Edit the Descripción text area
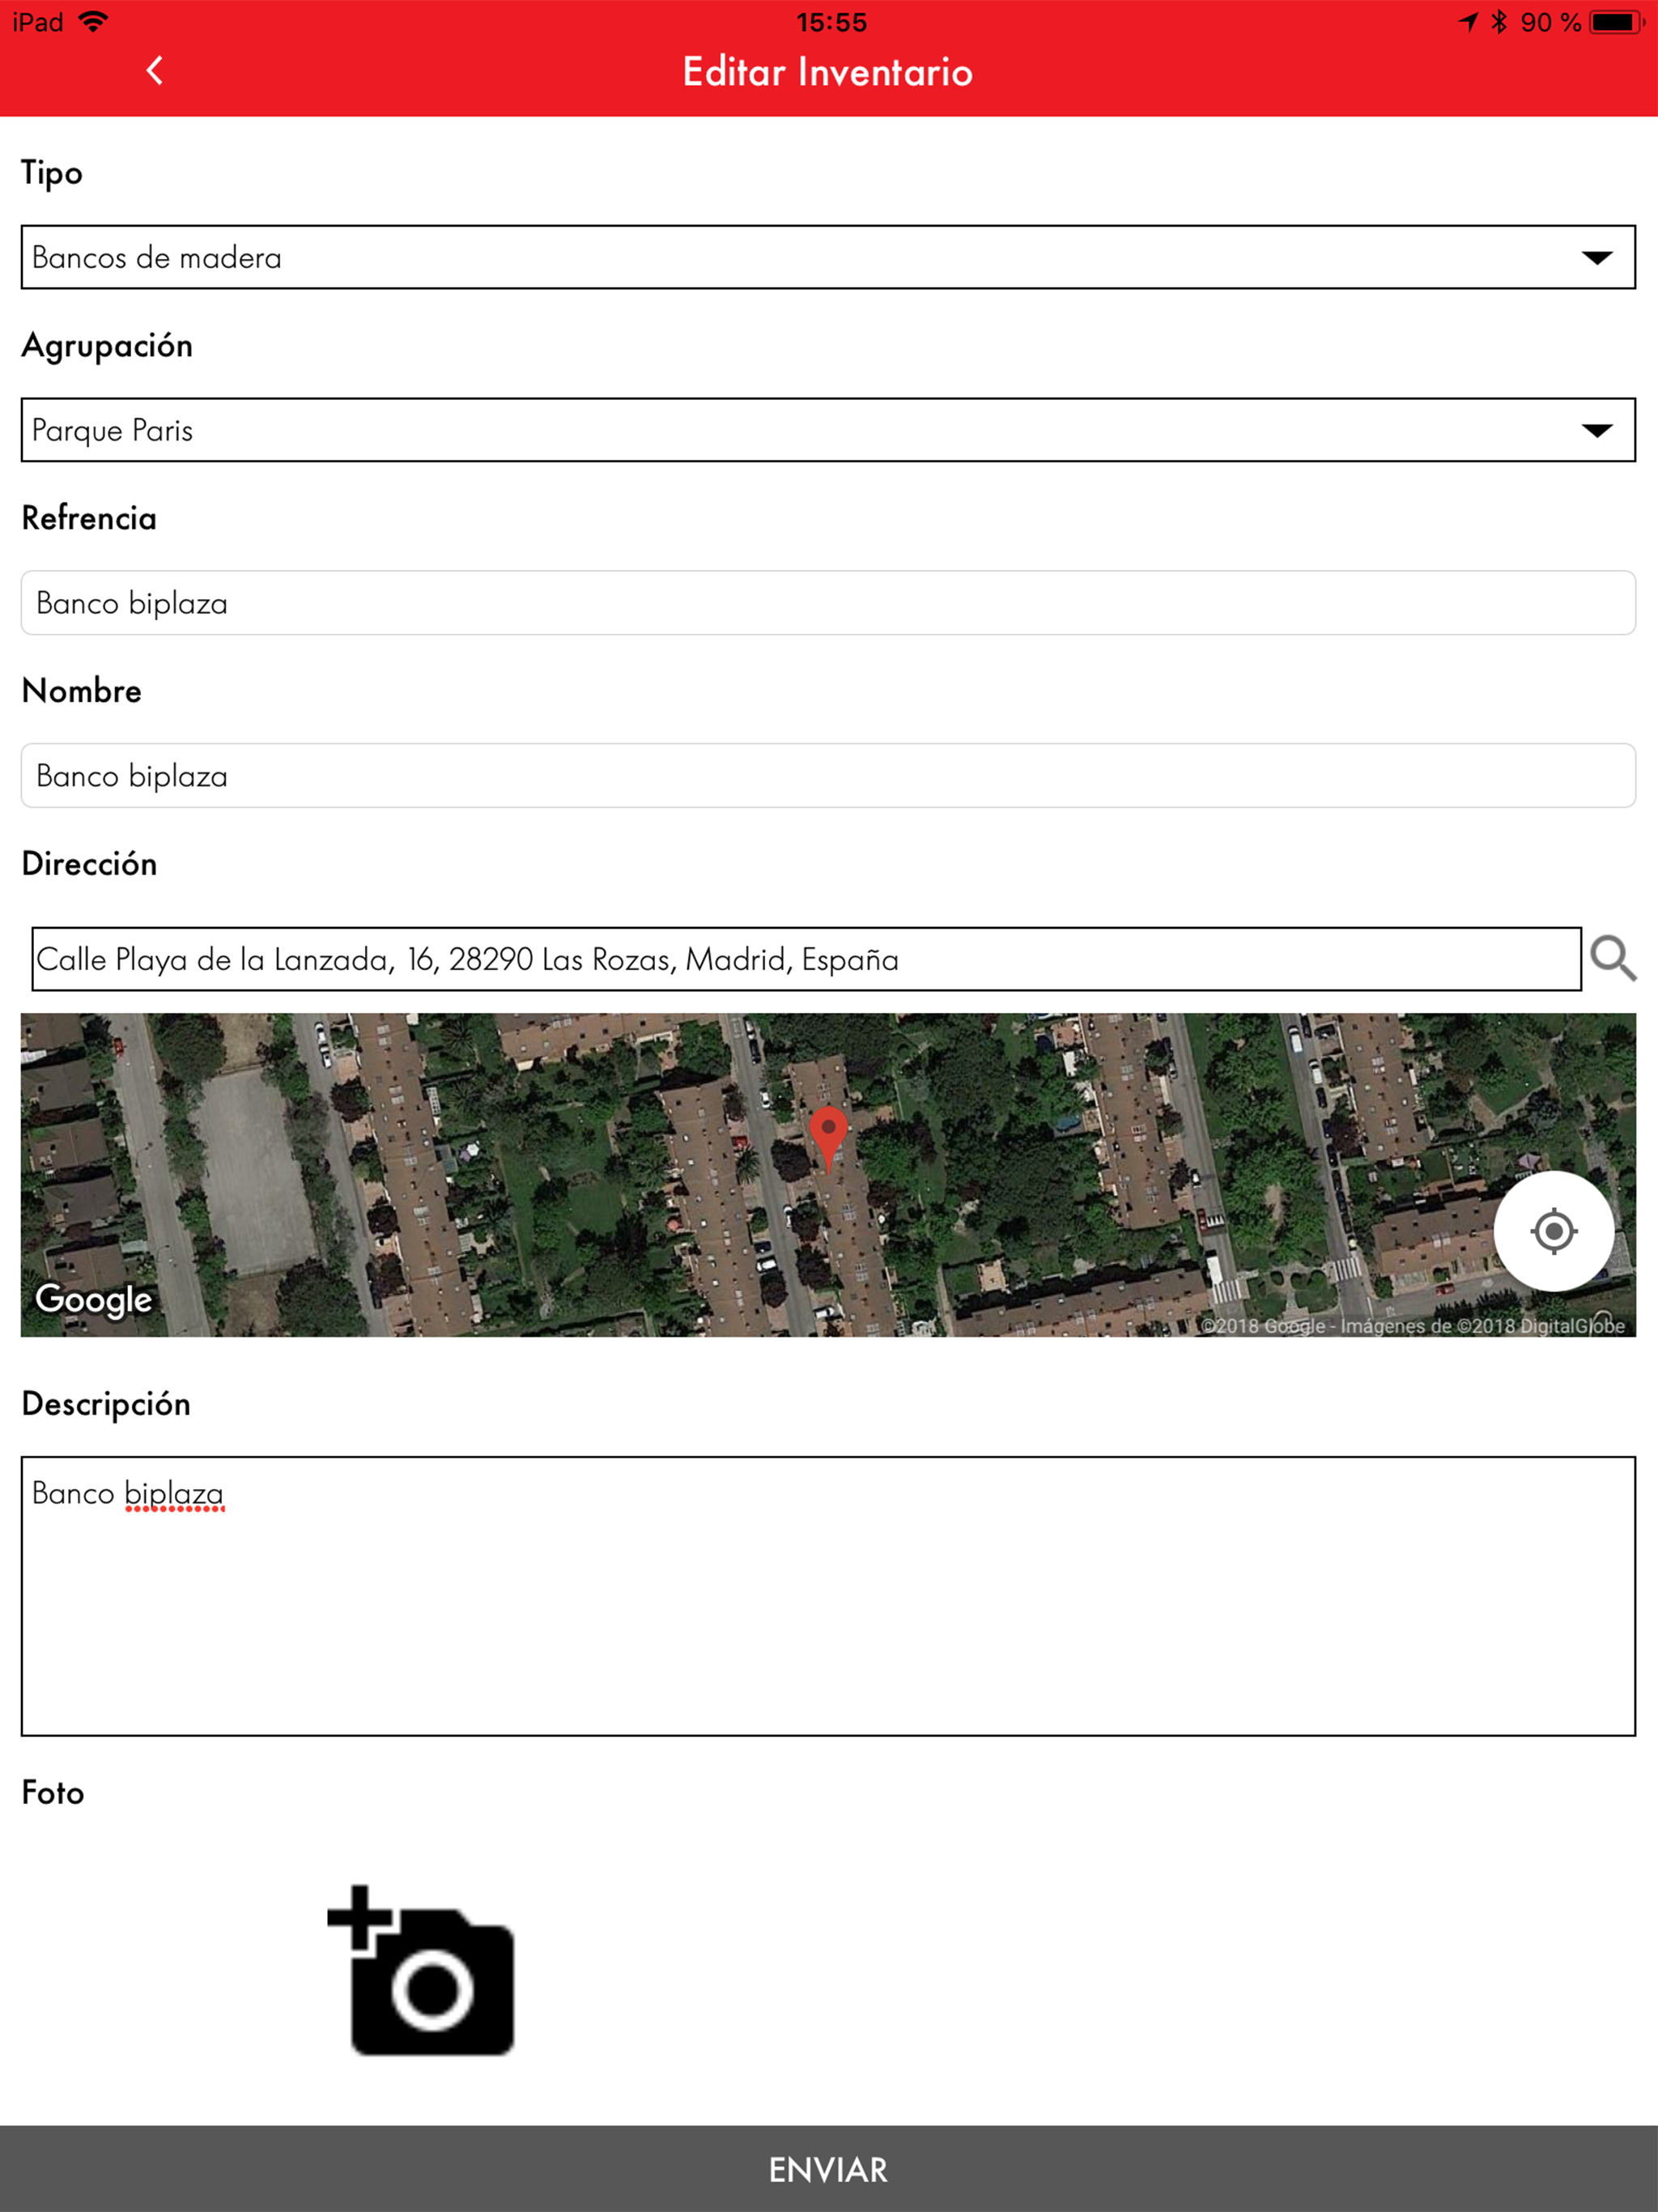Image resolution: width=1658 pixels, height=2212 pixels. [x=828, y=1596]
